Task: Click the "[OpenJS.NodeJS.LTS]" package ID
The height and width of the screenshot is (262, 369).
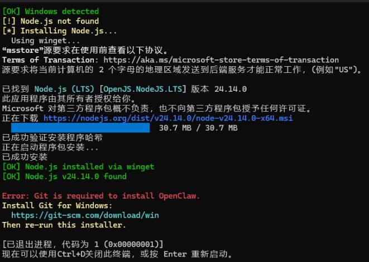Action: click(x=143, y=89)
